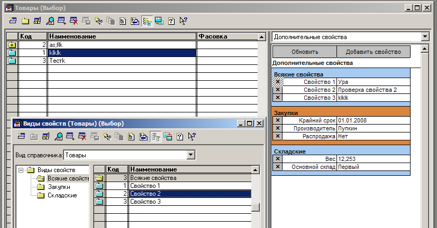The image size is (437, 228).
Task: Open the Дополнительные свойства dropdown
Action: click(425, 37)
